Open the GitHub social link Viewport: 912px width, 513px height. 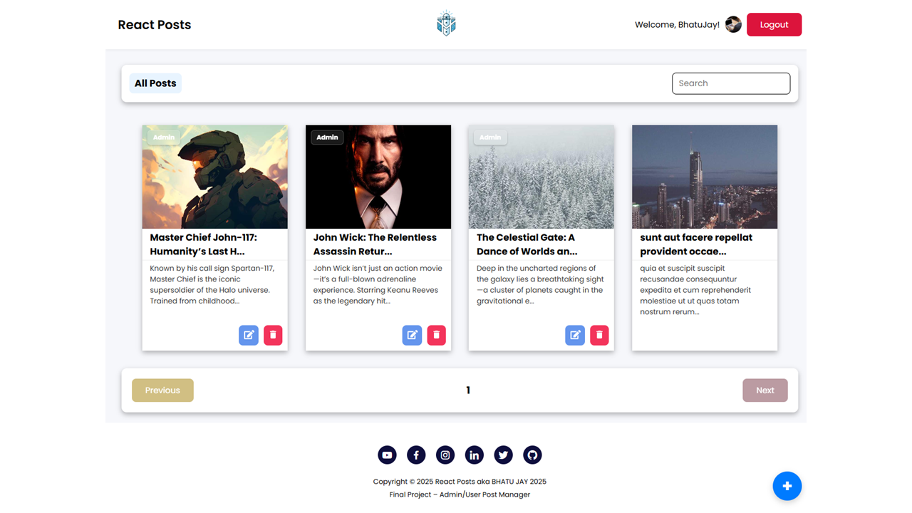[532, 455]
